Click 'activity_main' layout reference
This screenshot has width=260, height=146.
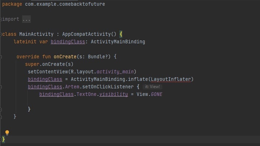tap(115, 72)
